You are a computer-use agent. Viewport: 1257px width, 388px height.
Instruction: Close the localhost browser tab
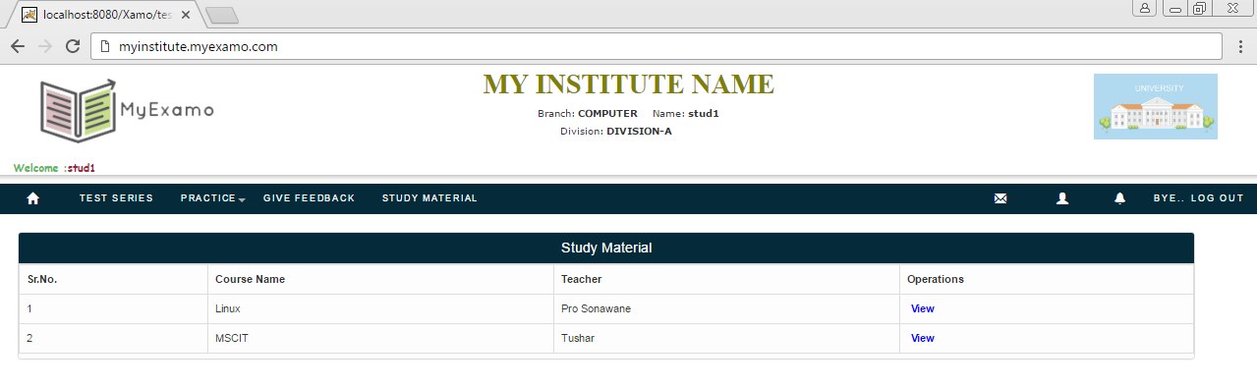coord(186,15)
